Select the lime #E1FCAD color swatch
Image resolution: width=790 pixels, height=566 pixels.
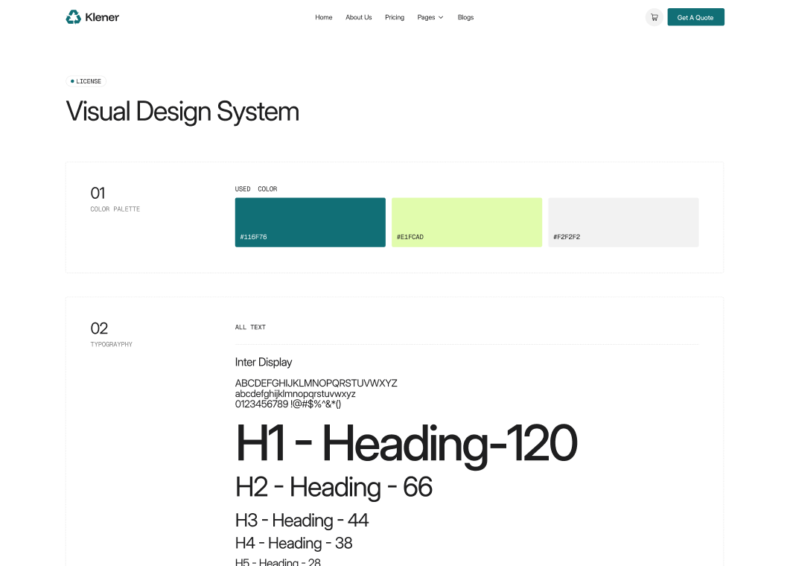[467, 222]
